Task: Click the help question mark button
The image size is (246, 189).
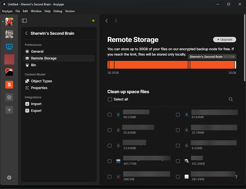Action: coord(236,177)
